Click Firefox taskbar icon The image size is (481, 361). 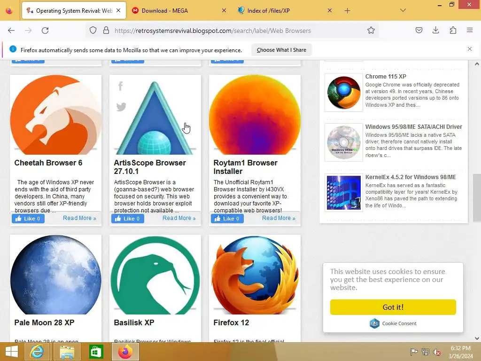(125, 352)
